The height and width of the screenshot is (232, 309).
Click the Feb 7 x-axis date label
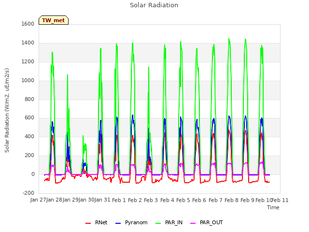[216, 200]
